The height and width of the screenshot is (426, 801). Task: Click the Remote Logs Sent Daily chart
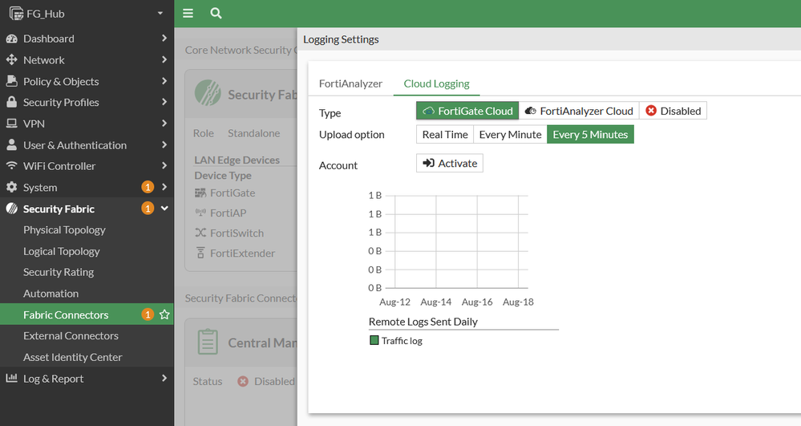(456, 241)
